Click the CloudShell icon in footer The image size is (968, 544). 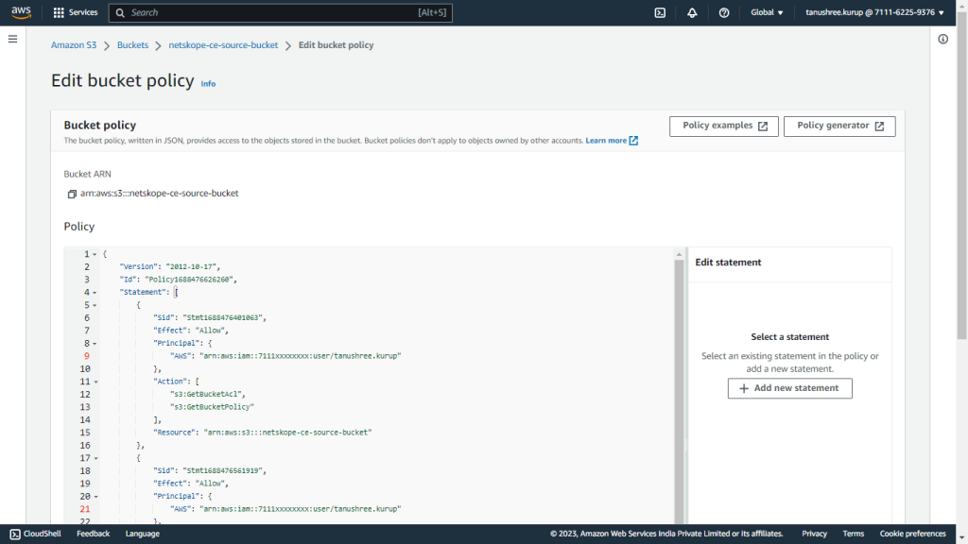(x=15, y=535)
